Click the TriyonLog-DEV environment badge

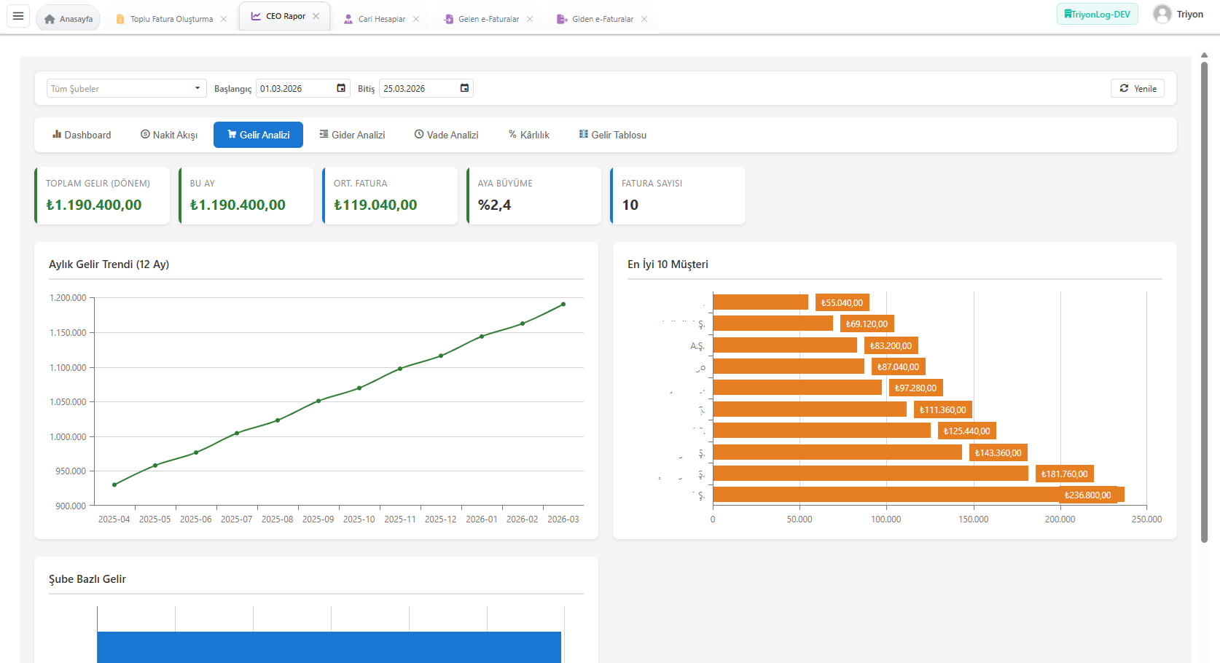pyautogui.click(x=1097, y=15)
